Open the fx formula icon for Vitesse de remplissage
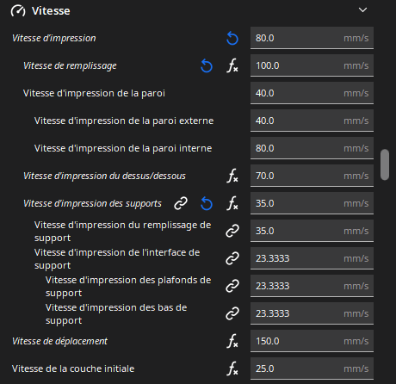This screenshot has height=384, width=396. (x=232, y=65)
